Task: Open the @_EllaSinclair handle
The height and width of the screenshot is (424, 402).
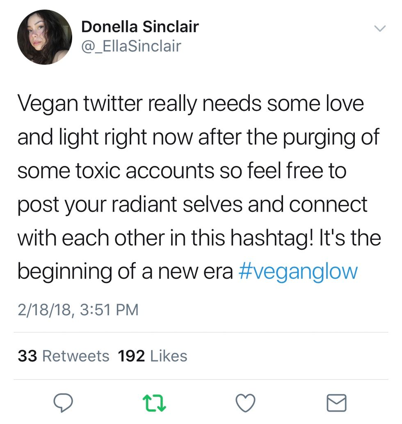Action: click(x=131, y=46)
